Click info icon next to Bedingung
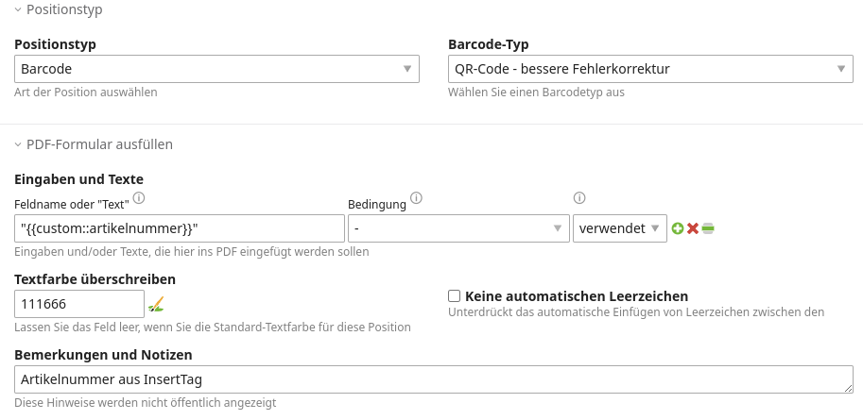Screen dimensions: 863x420 (x=416, y=198)
